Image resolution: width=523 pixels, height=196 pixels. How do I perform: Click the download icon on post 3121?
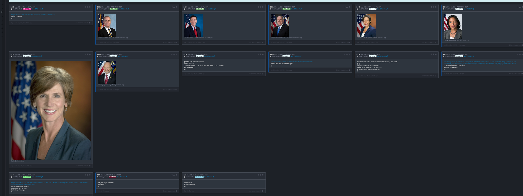click(261, 7)
